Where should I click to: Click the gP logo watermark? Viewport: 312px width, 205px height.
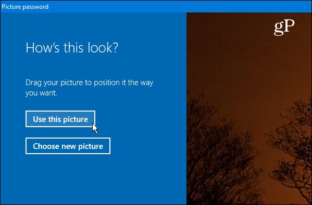[284, 28]
